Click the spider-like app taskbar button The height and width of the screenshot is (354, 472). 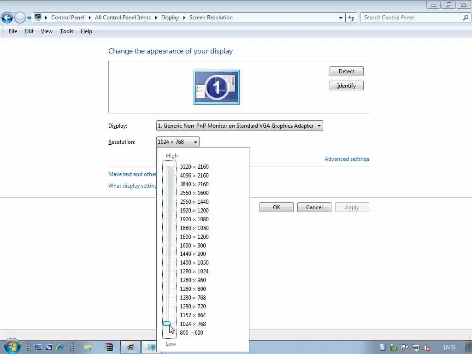click(x=130, y=348)
